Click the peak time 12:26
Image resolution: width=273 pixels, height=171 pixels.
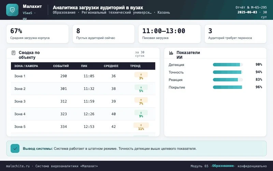pos(89,114)
